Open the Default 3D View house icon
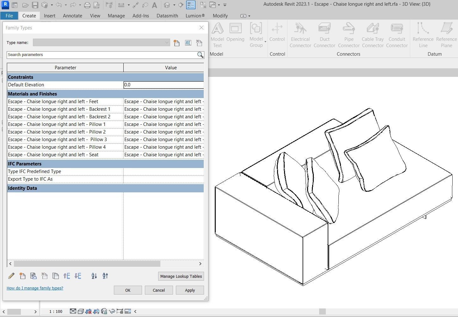 (x=167, y=5)
